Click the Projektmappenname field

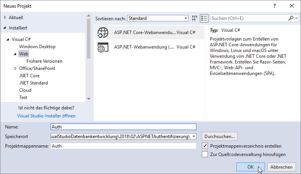click(x=123, y=146)
